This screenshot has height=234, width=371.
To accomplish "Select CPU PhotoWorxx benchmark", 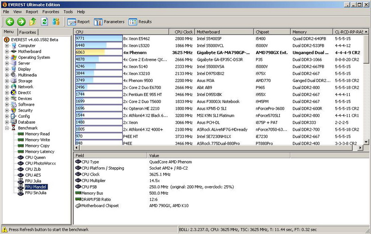I will tap(40, 163).
